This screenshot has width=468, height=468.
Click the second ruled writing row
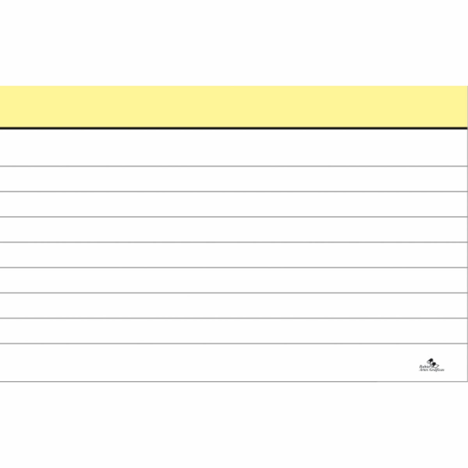[x=234, y=179]
